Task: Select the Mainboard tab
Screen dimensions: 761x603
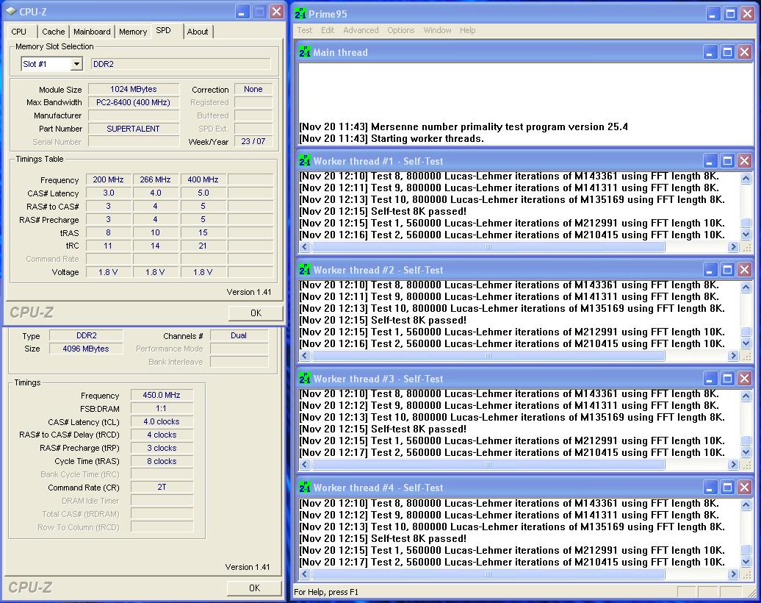Action: 93,32
